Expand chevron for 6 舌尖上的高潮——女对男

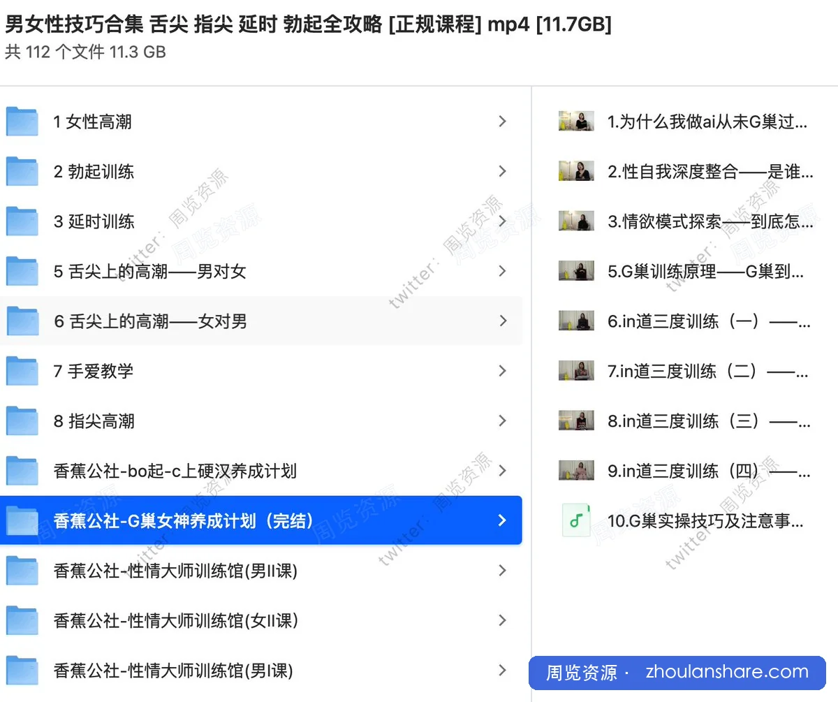pyautogui.click(x=502, y=321)
